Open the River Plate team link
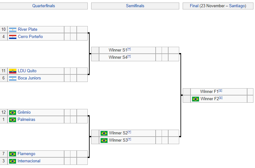Image resolution: width=255 pixels, height=168 pixels. [x=28, y=30]
